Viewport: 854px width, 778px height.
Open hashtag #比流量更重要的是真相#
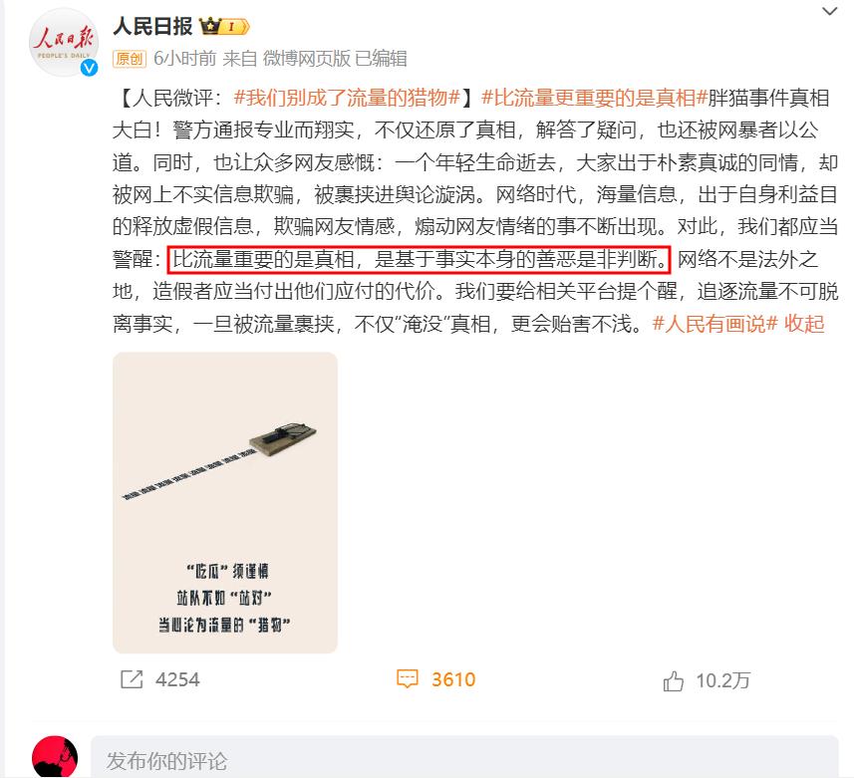click(x=595, y=98)
